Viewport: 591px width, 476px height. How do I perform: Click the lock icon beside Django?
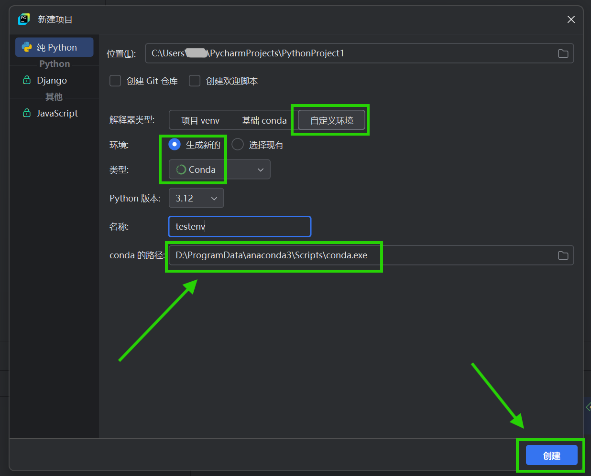click(27, 80)
